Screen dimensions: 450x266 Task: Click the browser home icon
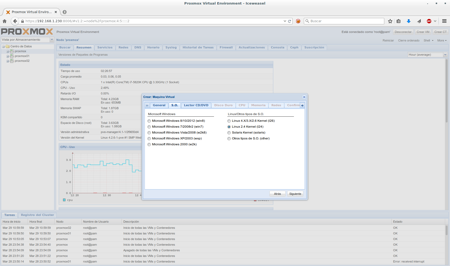(5, 21)
